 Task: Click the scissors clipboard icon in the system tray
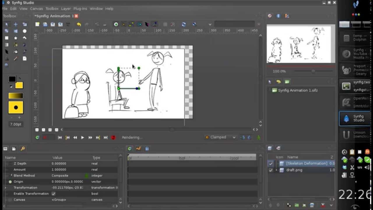click(352, 167)
